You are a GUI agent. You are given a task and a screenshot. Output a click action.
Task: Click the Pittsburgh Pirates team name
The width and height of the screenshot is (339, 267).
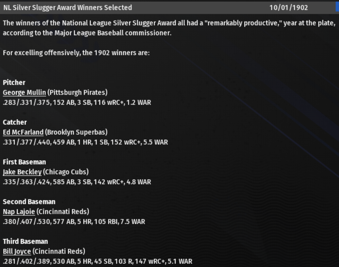coord(77,93)
